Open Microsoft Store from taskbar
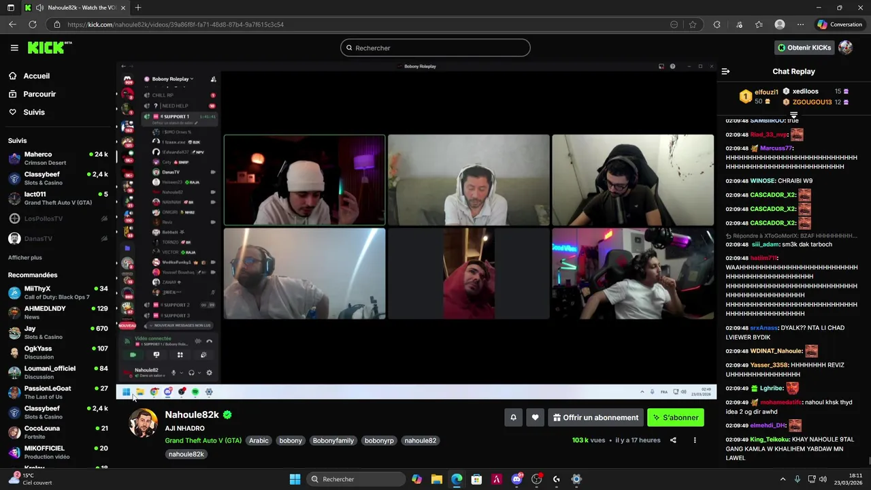The height and width of the screenshot is (490, 871). tap(476, 479)
